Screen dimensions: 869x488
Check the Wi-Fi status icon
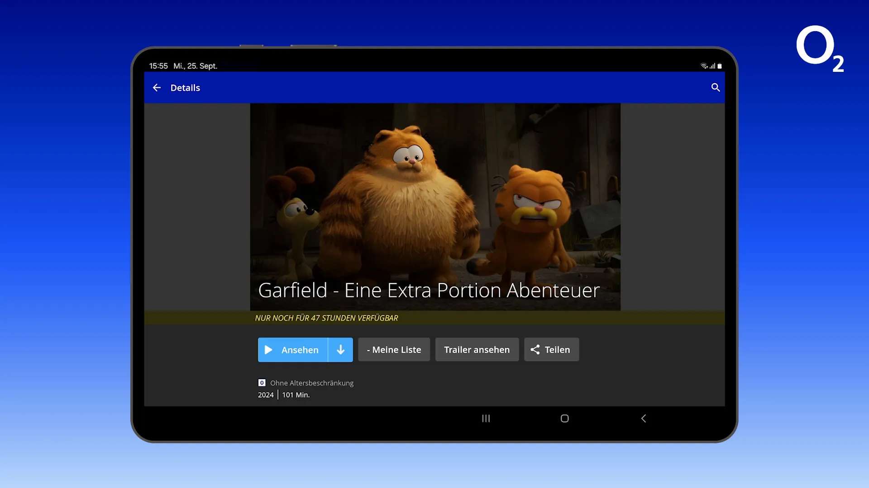click(x=704, y=66)
